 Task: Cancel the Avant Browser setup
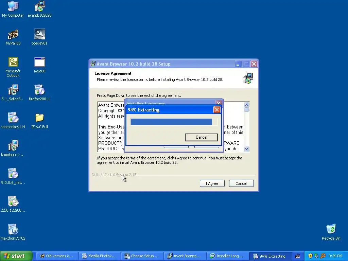point(241,183)
